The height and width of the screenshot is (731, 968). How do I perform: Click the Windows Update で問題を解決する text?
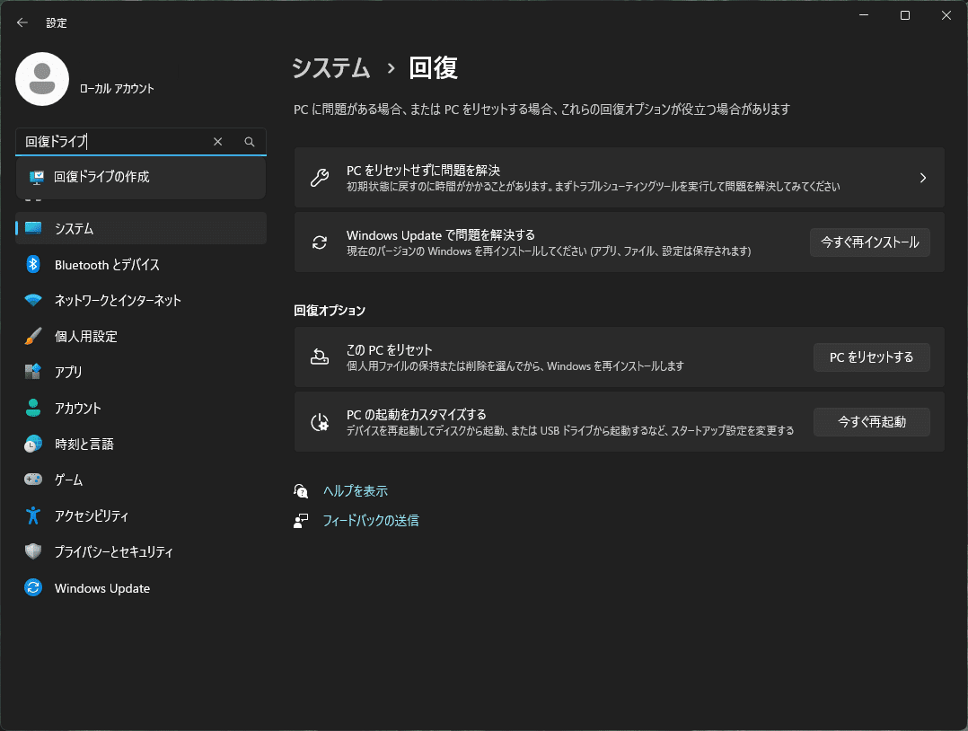pyautogui.click(x=441, y=235)
